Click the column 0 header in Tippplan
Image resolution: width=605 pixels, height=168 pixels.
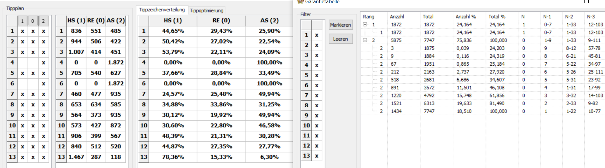pos(33,21)
